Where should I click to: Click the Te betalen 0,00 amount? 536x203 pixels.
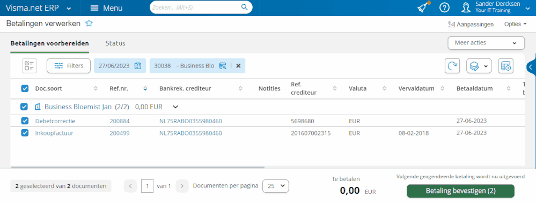350,190
